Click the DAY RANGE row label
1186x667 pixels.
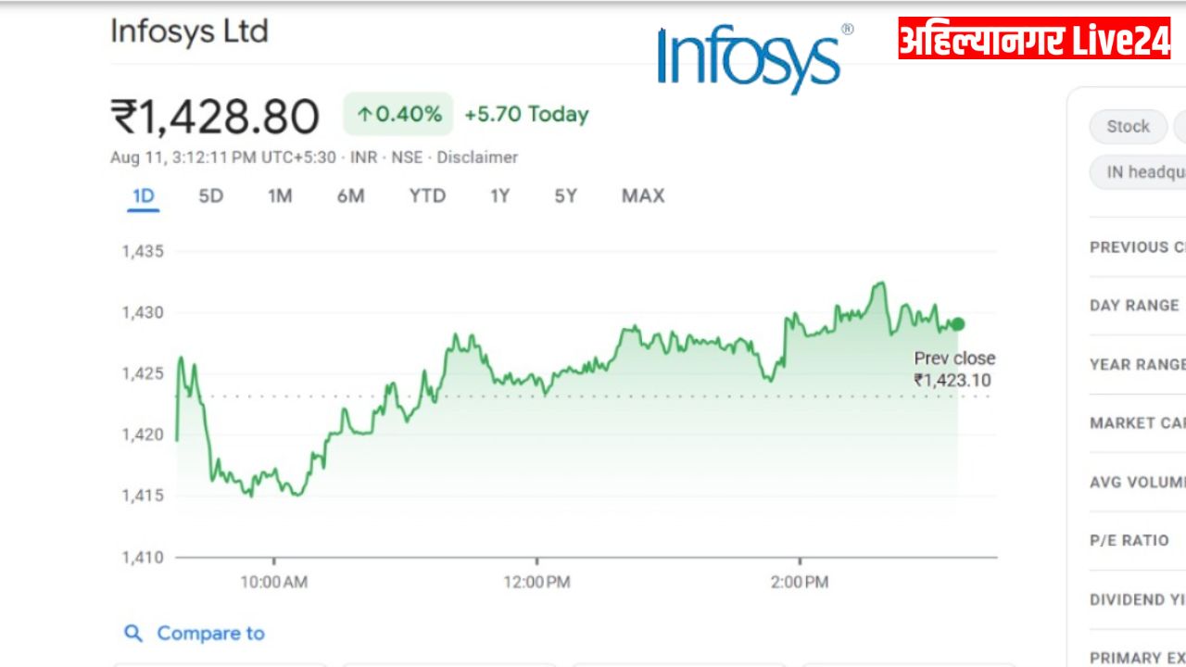coord(1135,306)
